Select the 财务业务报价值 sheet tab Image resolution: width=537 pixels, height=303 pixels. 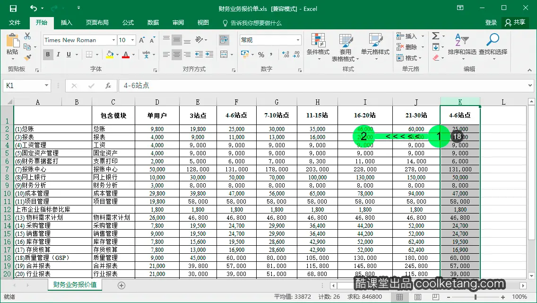tap(75, 285)
